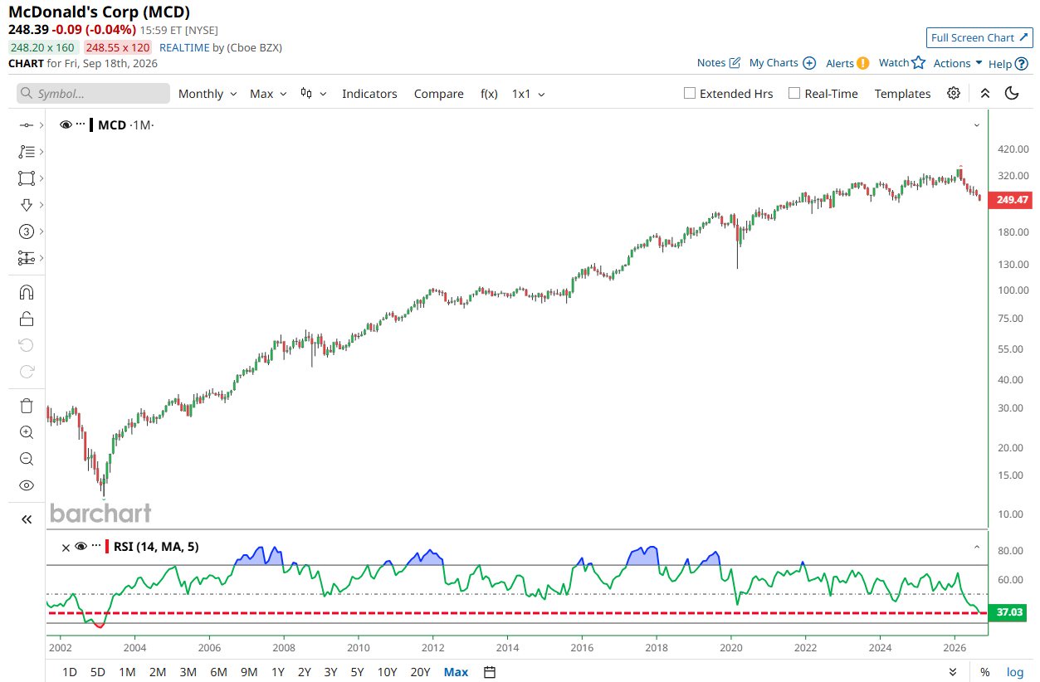Open the chart settings gear
The image size is (1040, 682).
pos(954,93)
